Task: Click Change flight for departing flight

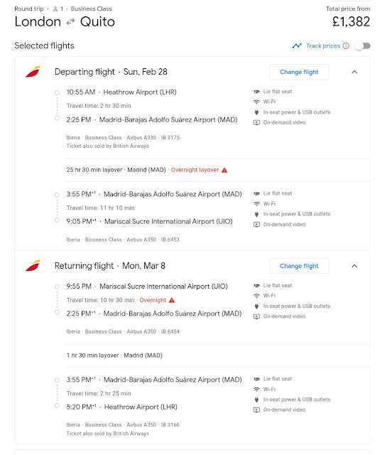Action: click(299, 72)
